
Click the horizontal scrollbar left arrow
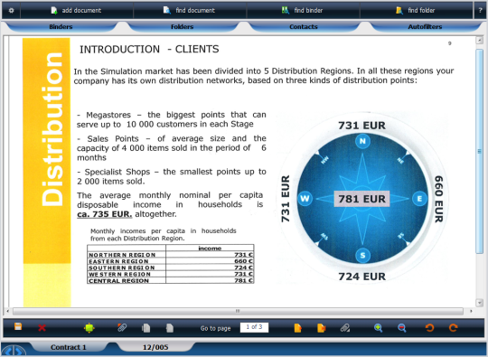click(8, 311)
